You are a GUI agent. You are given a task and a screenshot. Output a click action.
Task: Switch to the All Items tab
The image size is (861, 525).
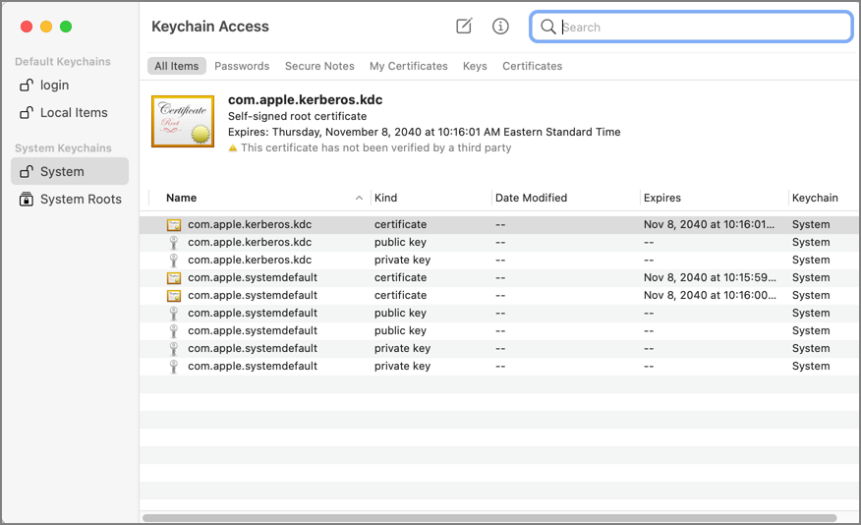click(176, 66)
